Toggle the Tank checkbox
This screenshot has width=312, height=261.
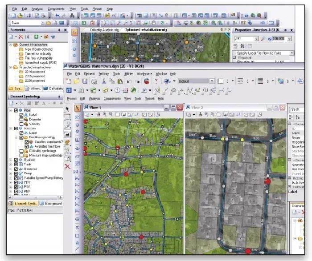point(16,165)
